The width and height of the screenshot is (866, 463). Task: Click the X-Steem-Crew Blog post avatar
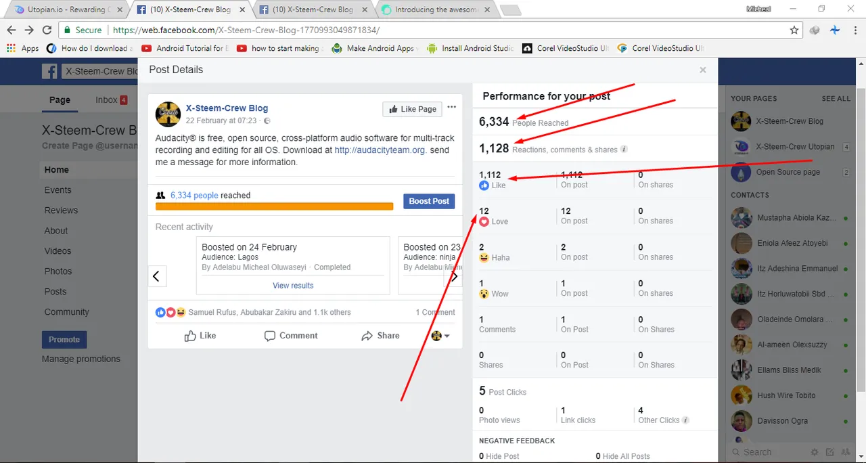[168, 114]
